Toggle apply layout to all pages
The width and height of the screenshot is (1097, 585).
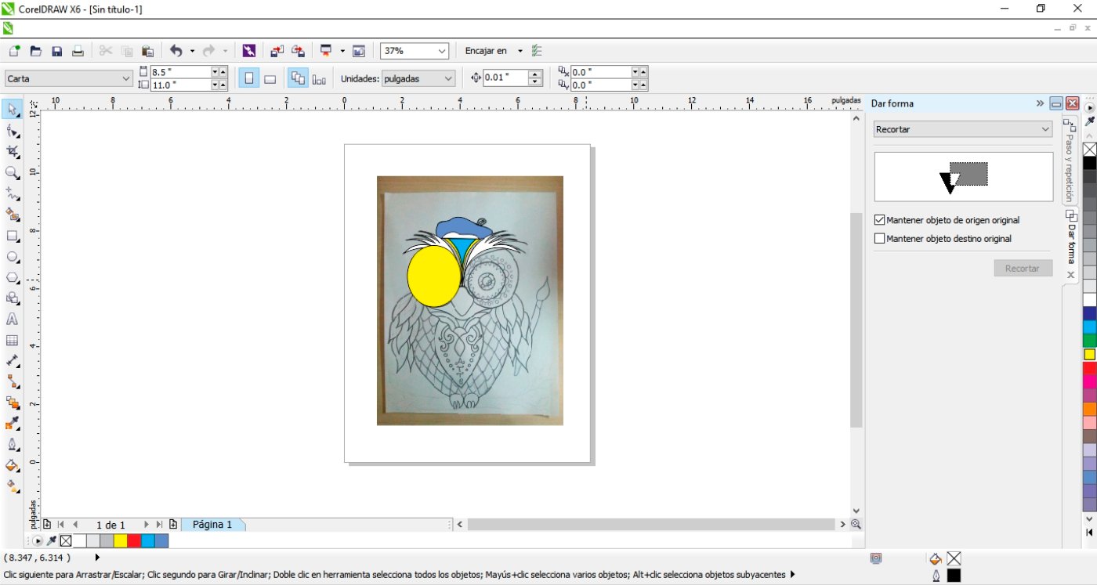pos(298,78)
